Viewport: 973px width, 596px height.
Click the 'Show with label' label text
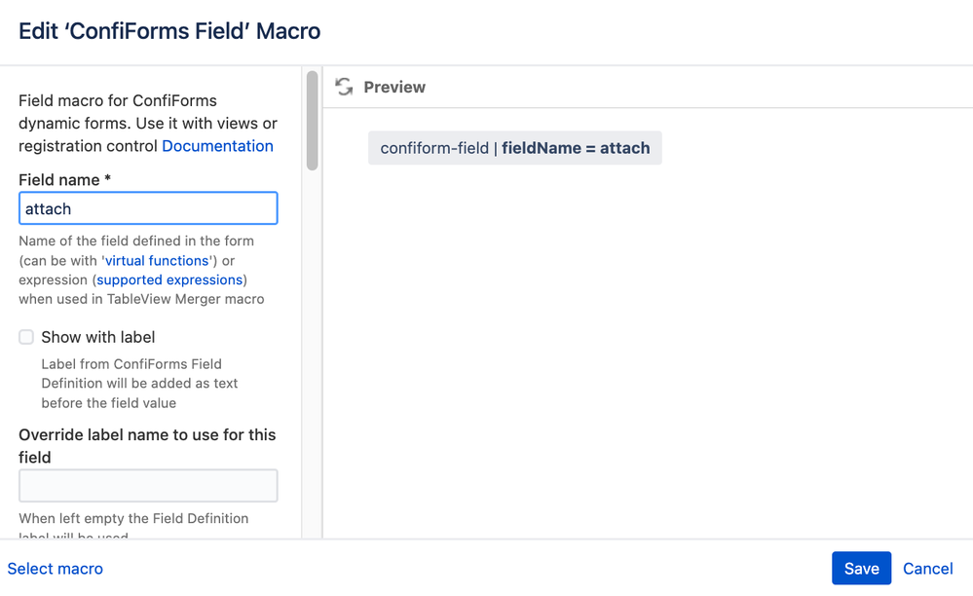coord(98,337)
